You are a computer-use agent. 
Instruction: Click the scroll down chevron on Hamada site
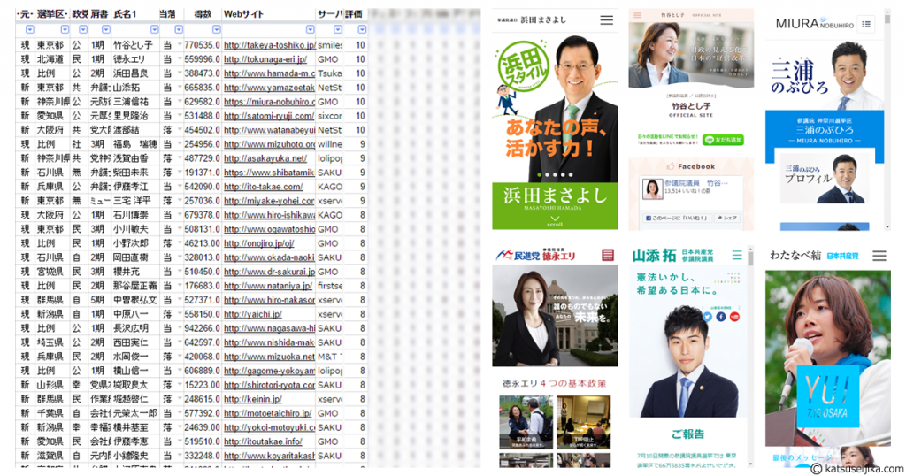555,219
